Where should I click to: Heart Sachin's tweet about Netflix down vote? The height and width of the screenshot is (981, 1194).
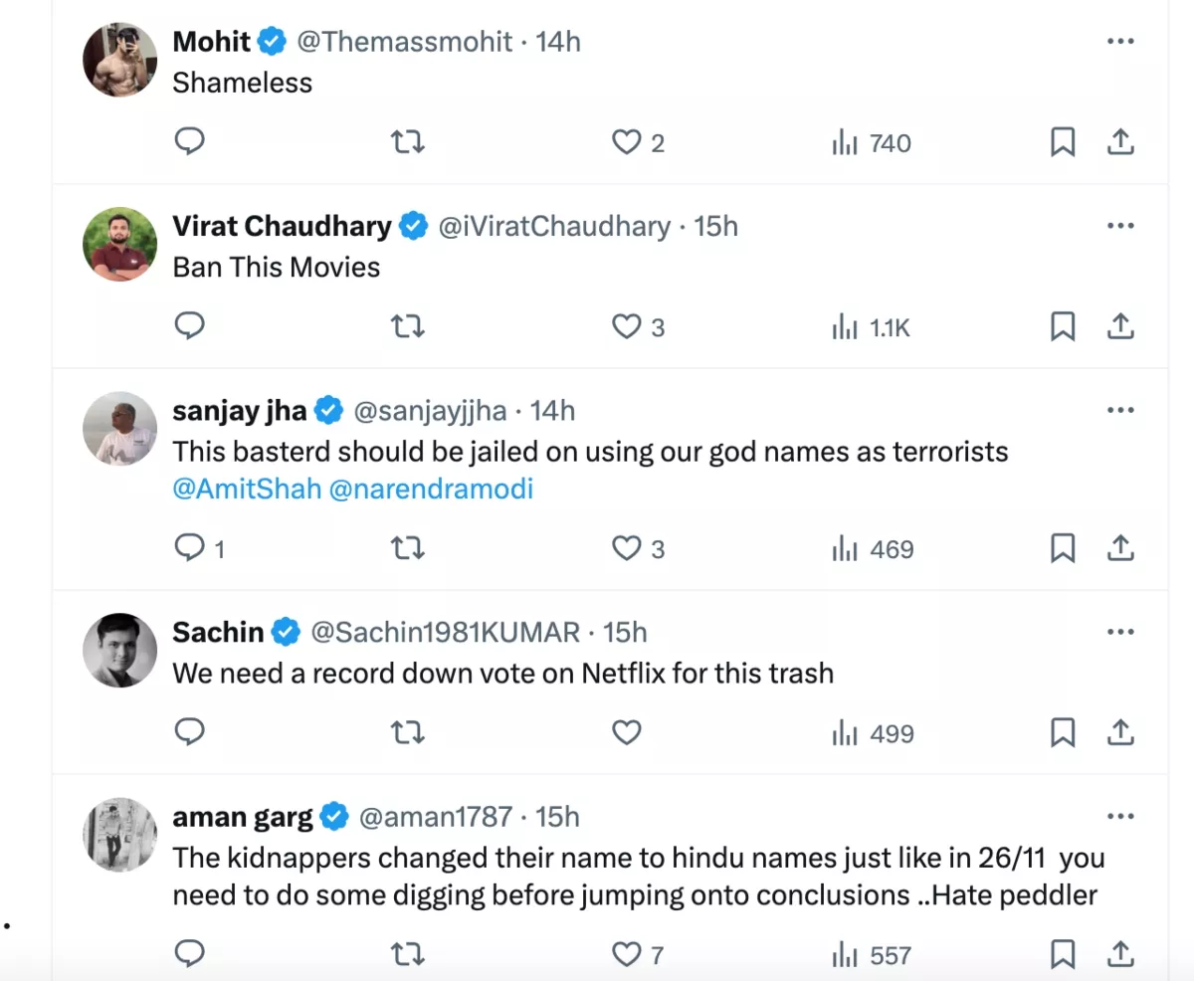[626, 733]
